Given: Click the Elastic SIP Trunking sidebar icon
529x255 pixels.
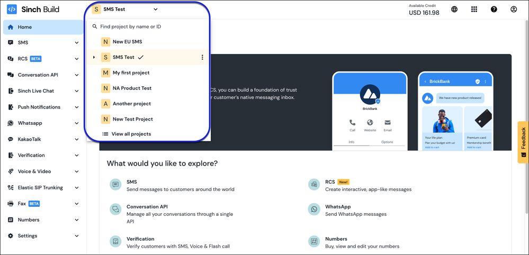Looking at the screenshot, I should click(11, 188).
